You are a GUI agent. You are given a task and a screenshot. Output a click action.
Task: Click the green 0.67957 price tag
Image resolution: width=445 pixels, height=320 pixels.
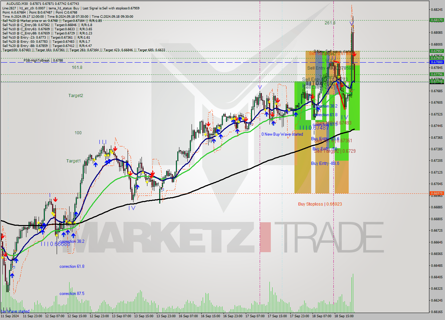pos(437,51)
